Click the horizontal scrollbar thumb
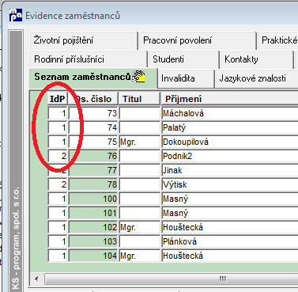 [172, 279]
